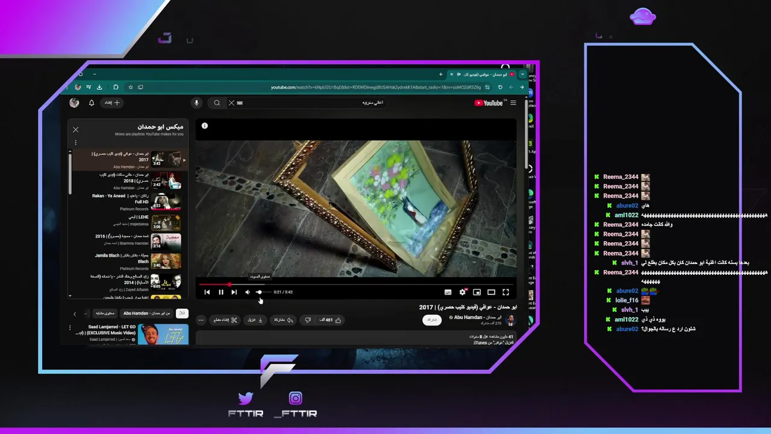The image size is (771, 434).
Task: Start voice search with microphone
Action: coord(196,103)
